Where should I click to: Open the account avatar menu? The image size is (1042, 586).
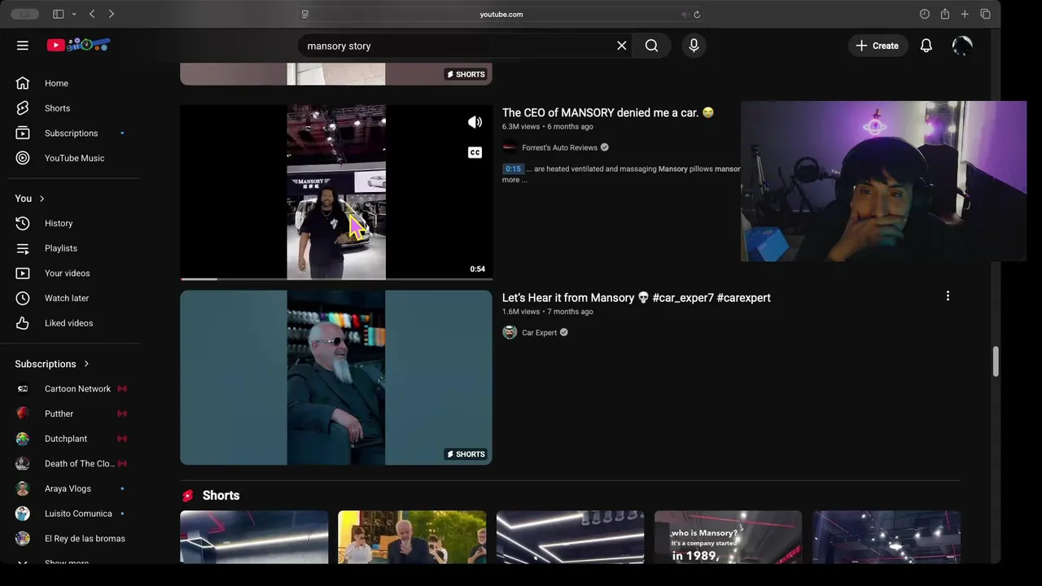tap(962, 46)
